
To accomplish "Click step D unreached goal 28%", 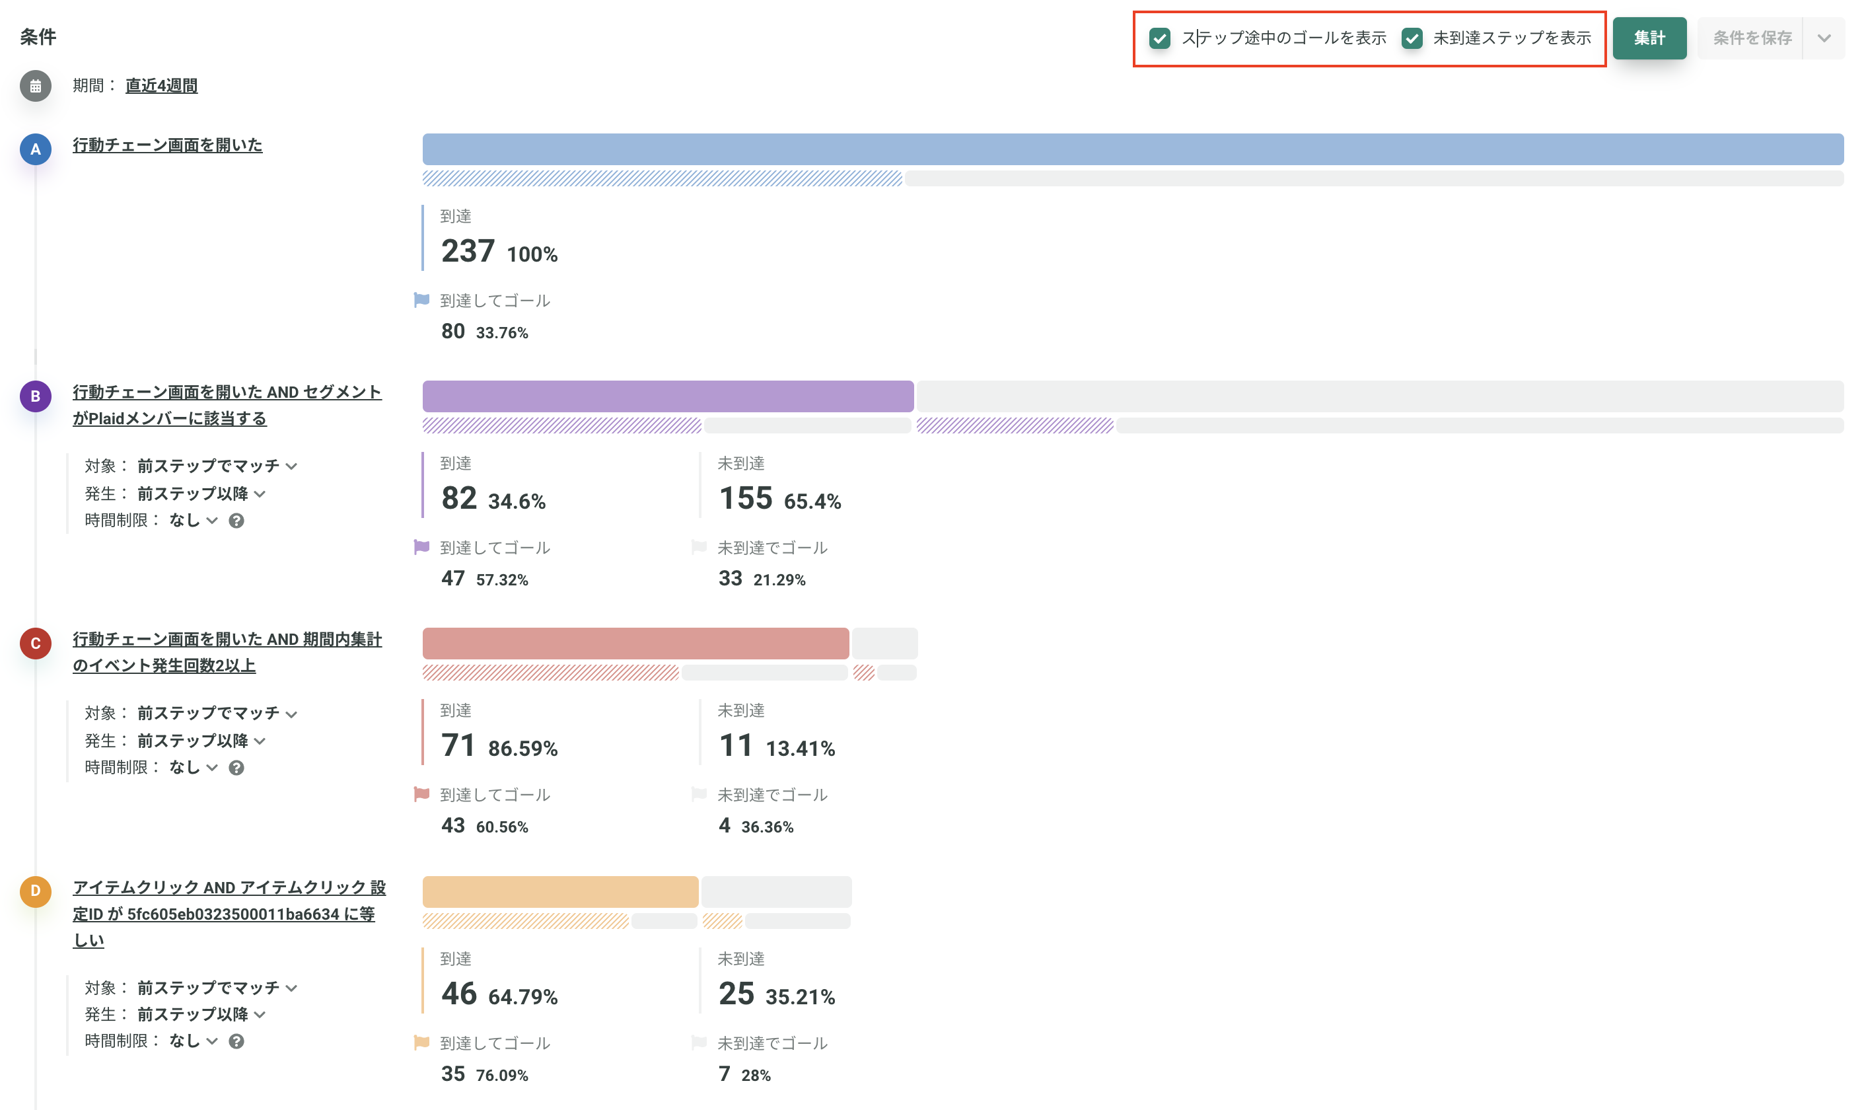I will tap(756, 1076).
